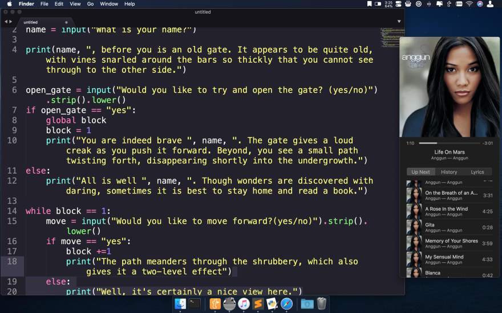Image resolution: width=502 pixels, height=313 pixels.
Task: Go to previous tab with left arrow
Action: (x=6, y=22)
